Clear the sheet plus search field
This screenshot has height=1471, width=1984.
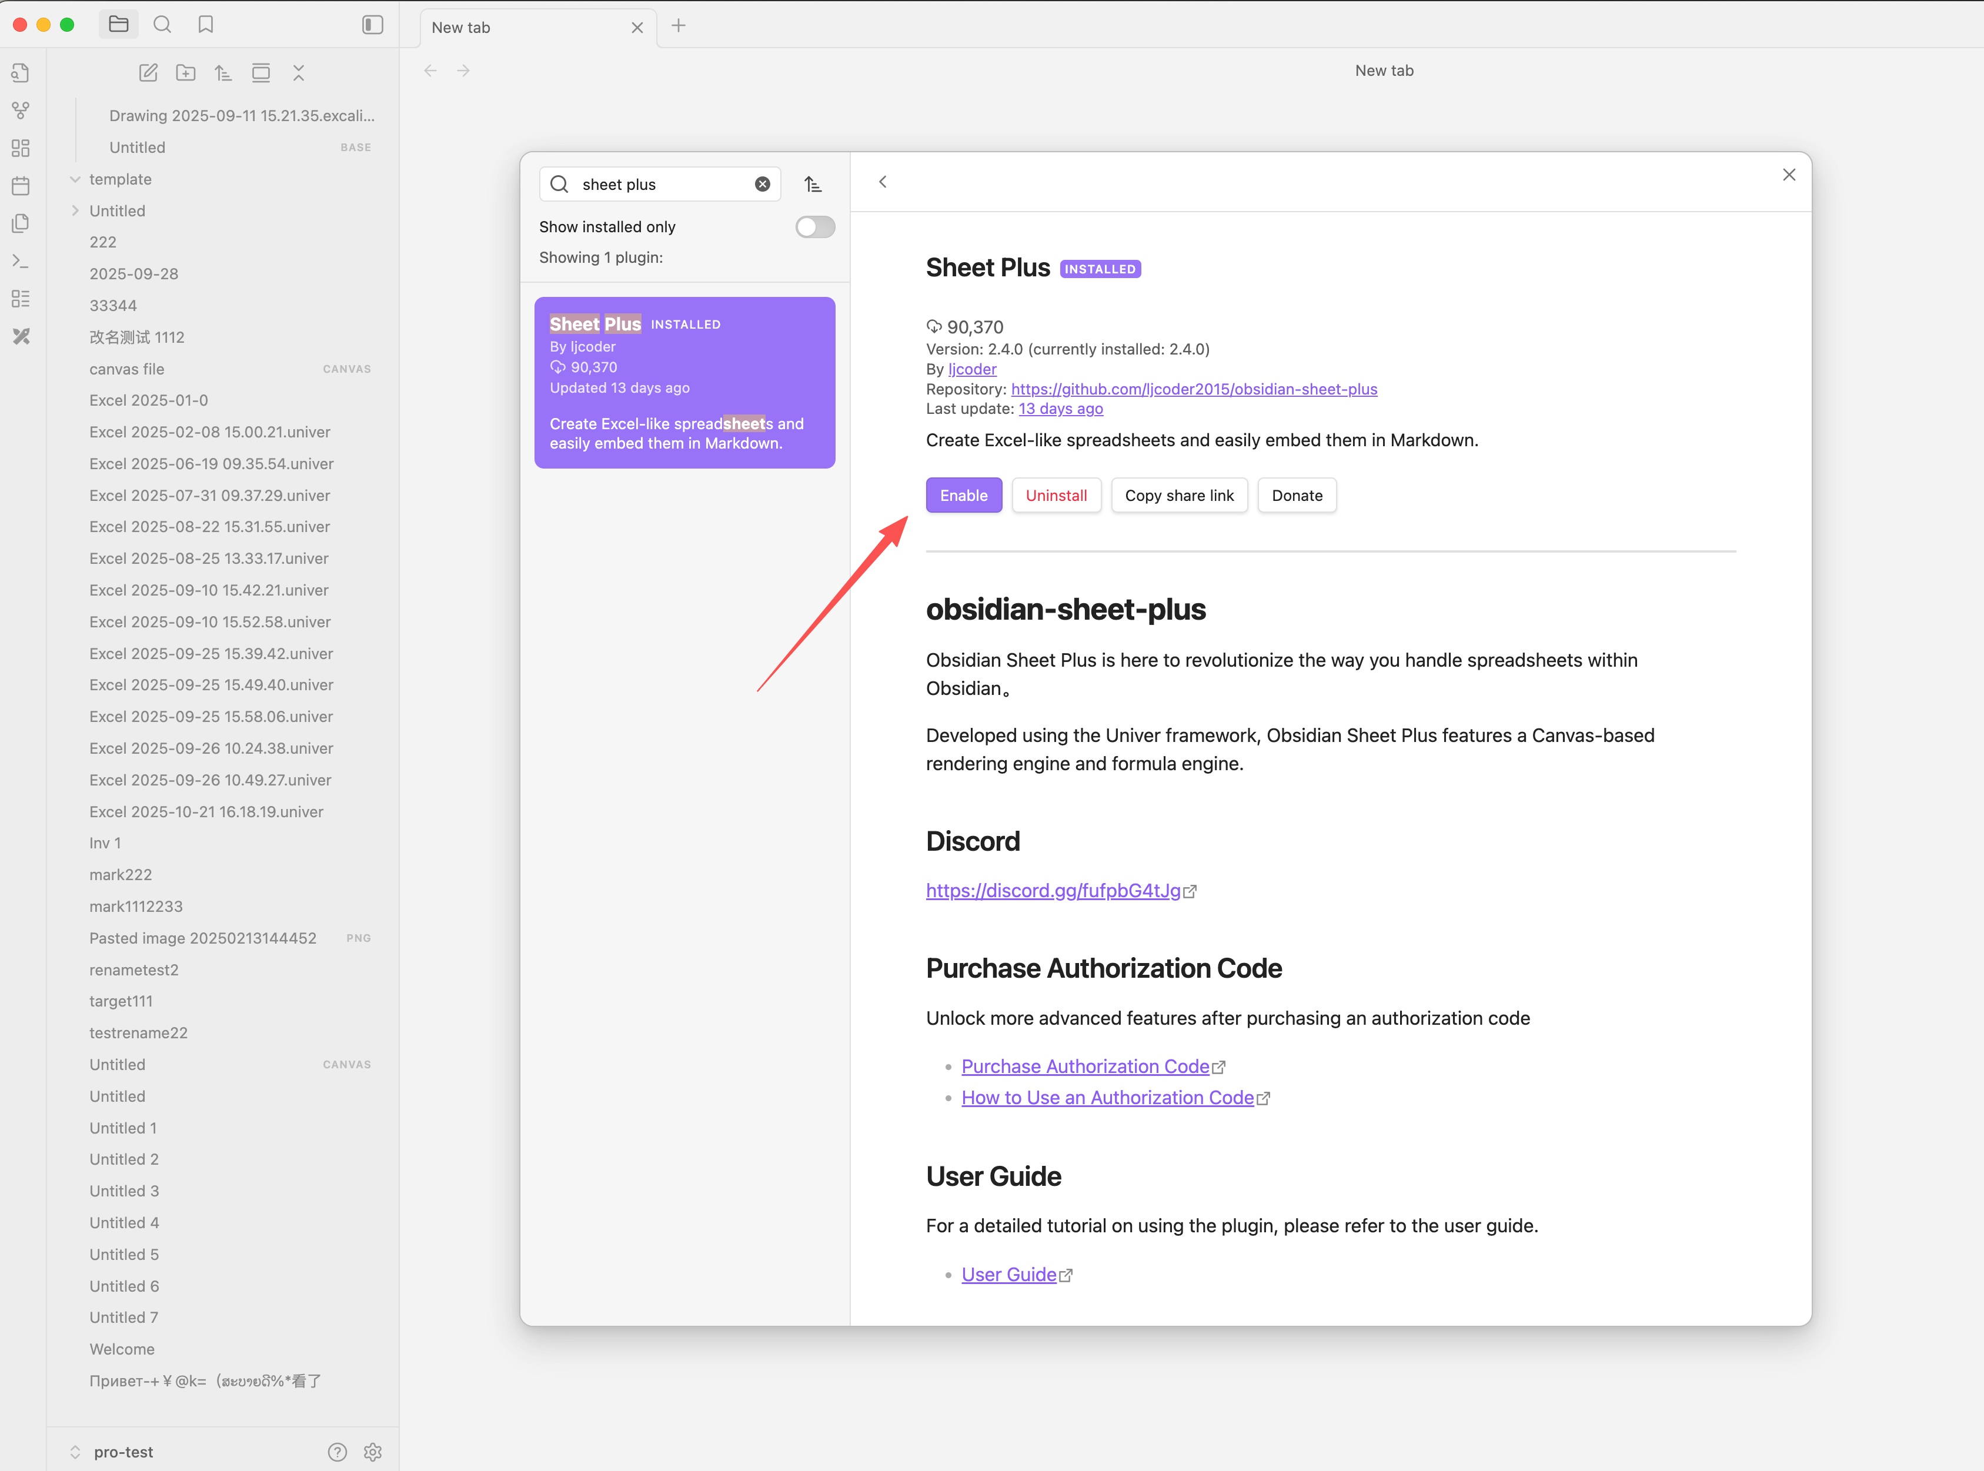click(x=762, y=185)
